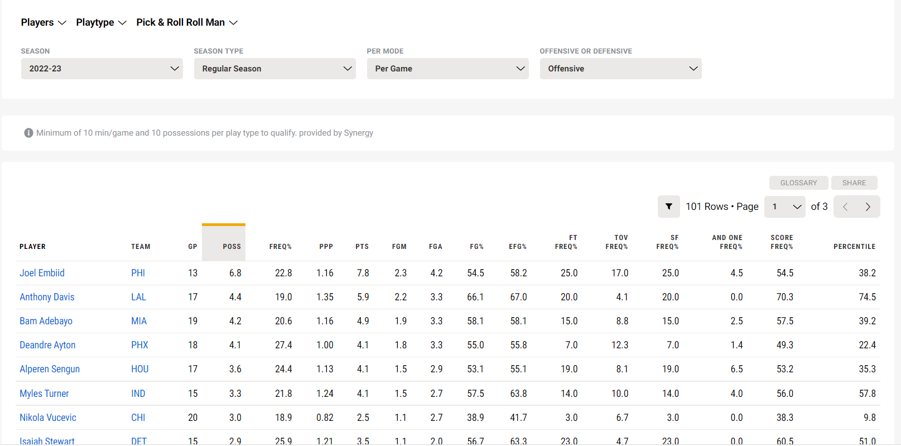This screenshot has height=446, width=901.
Task: Open Nikola Vucevic player link
Action: [48, 418]
